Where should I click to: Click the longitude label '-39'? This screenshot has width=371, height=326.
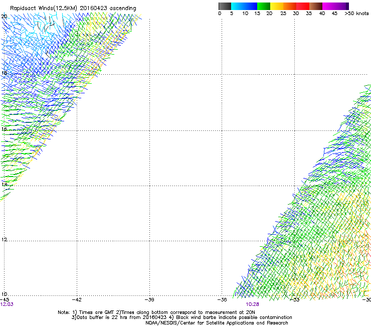pos(149,300)
